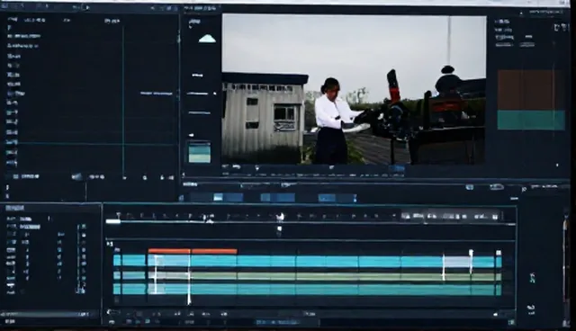The height and width of the screenshot is (331, 576).
Task: Click the white-highlighted clip near the timeline's right end
Action: [x=457, y=261]
